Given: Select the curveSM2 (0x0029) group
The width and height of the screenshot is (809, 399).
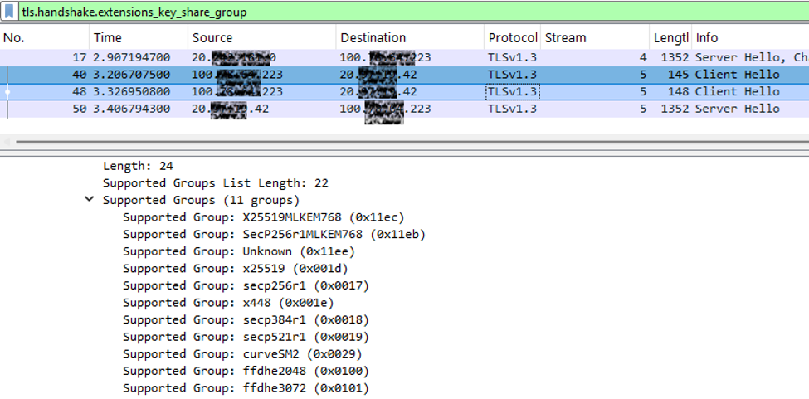Looking at the screenshot, I should pos(242,353).
